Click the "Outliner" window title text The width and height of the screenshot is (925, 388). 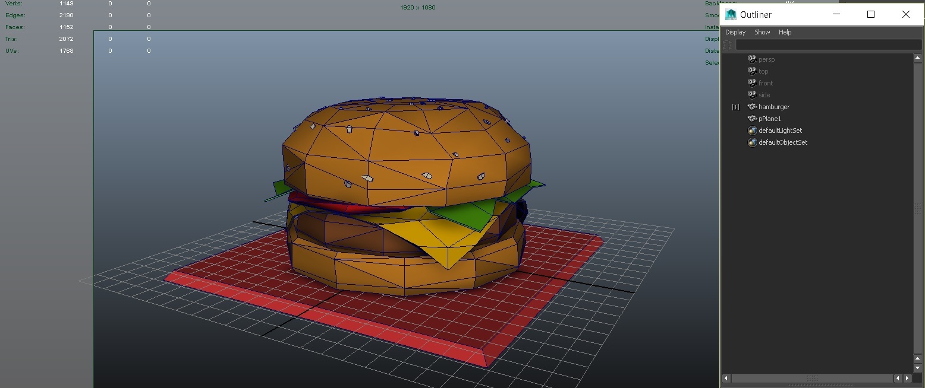(x=756, y=15)
